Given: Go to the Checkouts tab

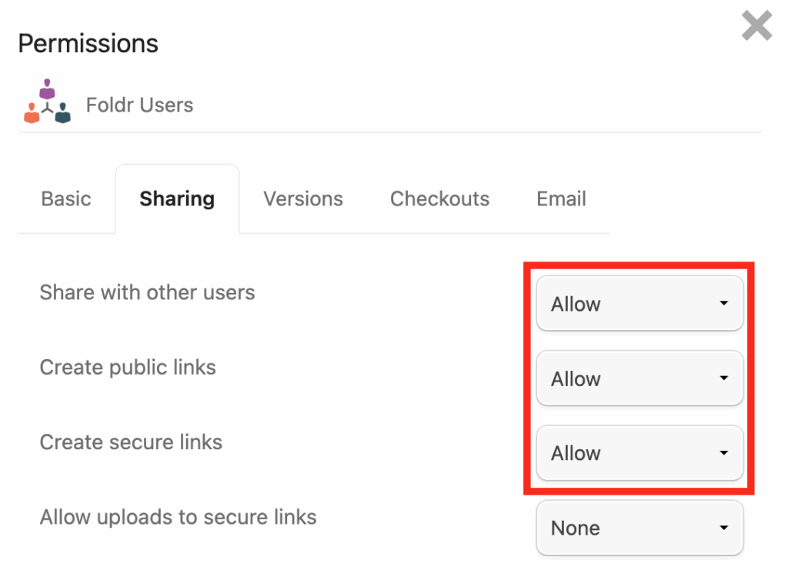Looking at the screenshot, I should [x=439, y=199].
